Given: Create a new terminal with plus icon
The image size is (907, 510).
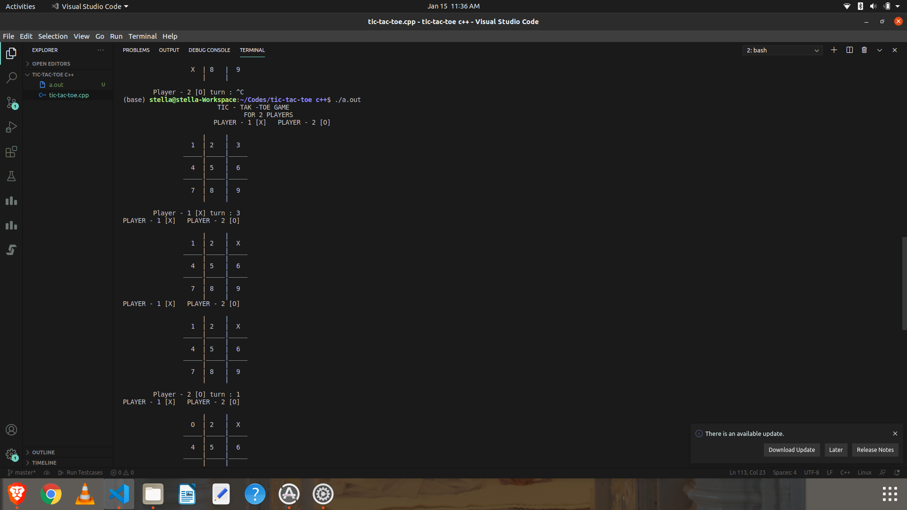Looking at the screenshot, I should pos(834,50).
